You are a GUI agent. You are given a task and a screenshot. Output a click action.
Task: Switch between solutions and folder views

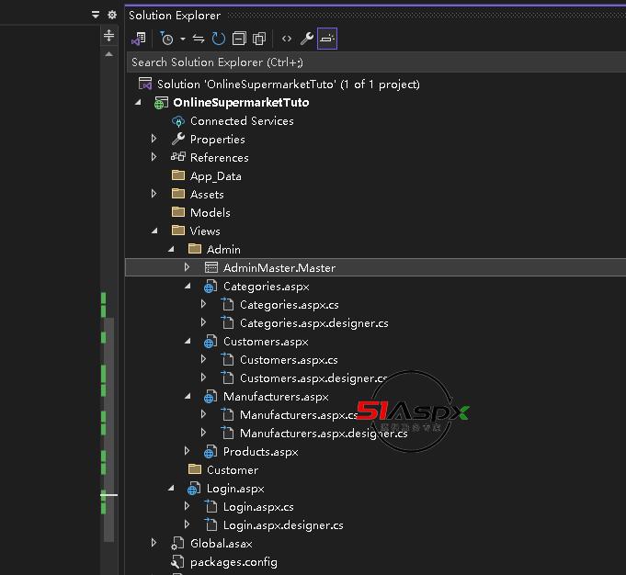pos(139,39)
